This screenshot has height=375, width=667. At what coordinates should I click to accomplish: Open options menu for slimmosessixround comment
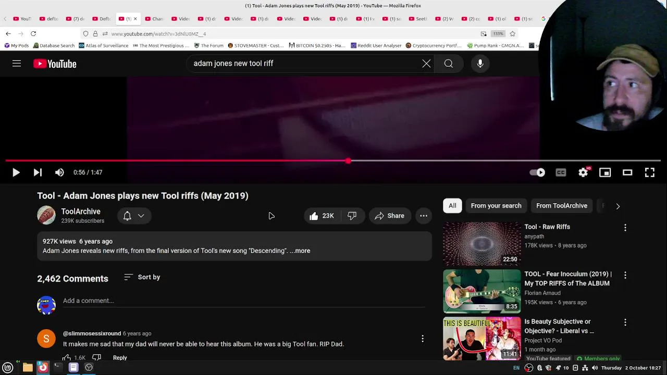(423, 339)
